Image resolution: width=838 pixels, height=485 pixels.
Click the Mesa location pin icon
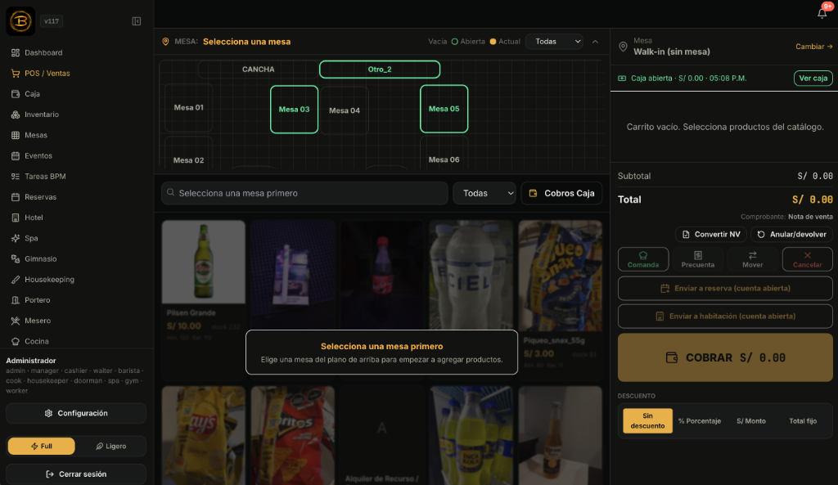623,47
